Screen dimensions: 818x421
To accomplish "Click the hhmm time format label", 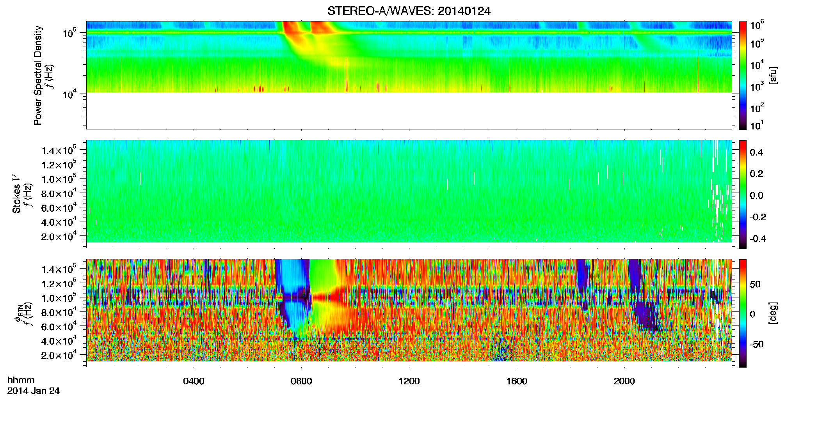I will [21, 380].
